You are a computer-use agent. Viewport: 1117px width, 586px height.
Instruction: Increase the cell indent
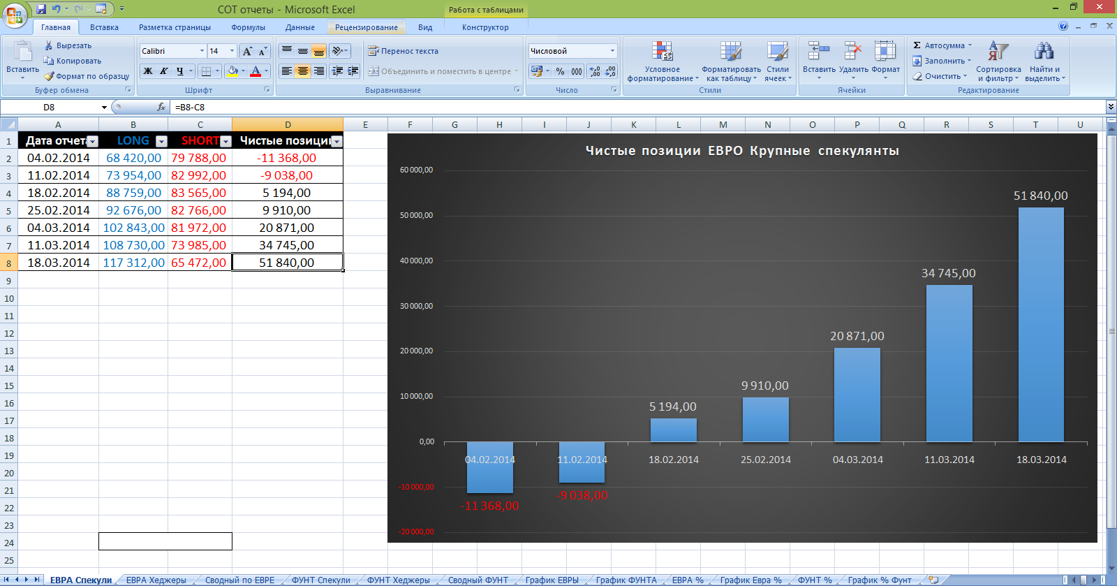coord(353,71)
